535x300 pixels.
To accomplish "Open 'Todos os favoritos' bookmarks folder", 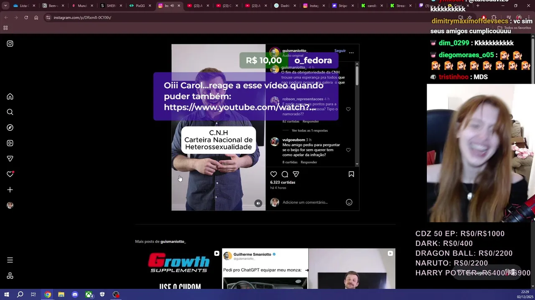I will [514, 28].
